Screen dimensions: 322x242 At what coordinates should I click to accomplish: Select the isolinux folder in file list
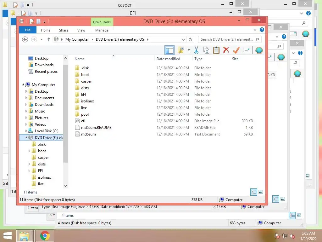[87, 101]
